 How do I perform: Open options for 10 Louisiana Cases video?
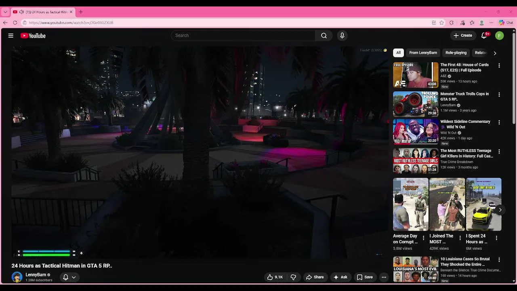tap(499, 260)
